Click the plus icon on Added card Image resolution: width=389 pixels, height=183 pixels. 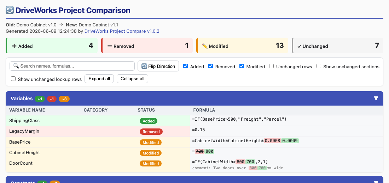coord(14,46)
